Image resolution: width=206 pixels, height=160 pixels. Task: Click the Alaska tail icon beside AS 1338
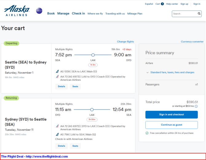tap(57, 71)
